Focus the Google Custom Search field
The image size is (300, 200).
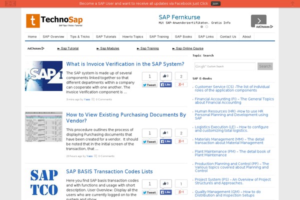pos(225,66)
